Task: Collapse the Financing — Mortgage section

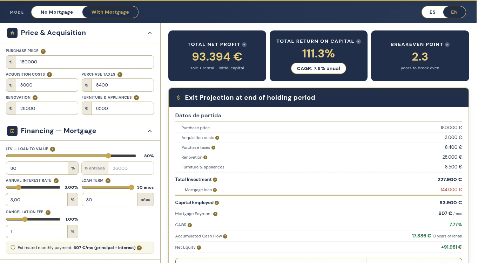Action: pyautogui.click(x=150, y=131)
